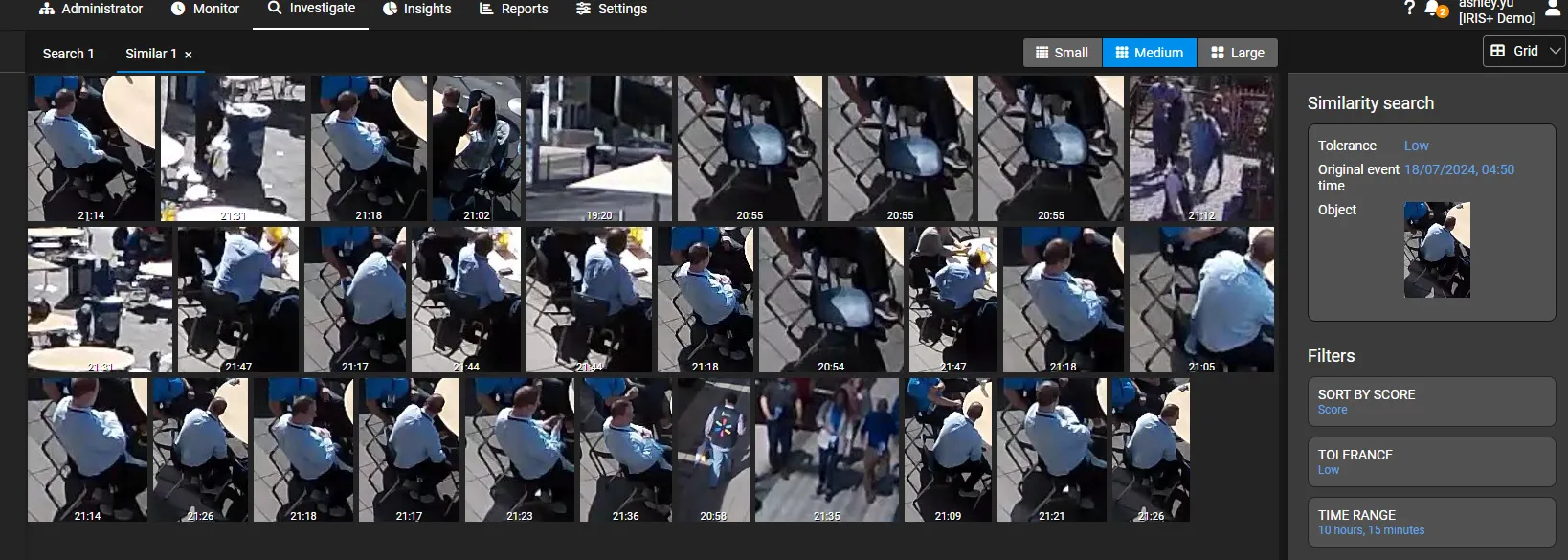
Task: Set thumbnail size to Medium
Action: [x=1150, y=53]
